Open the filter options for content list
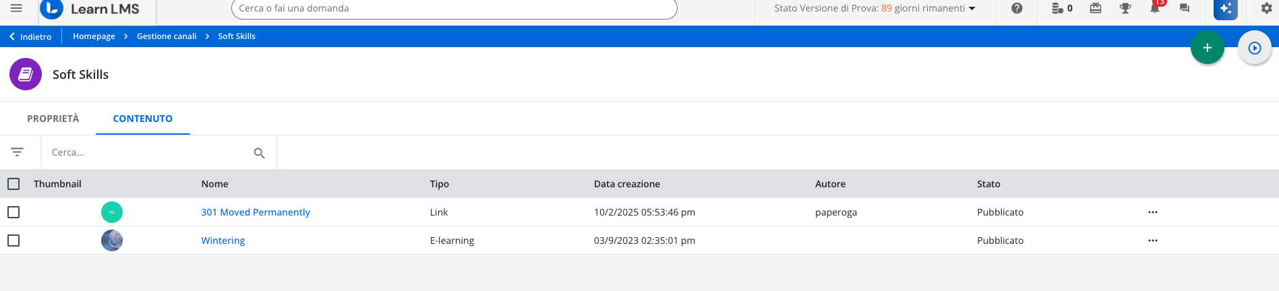Screen dimensions: 1279x291 18,152
